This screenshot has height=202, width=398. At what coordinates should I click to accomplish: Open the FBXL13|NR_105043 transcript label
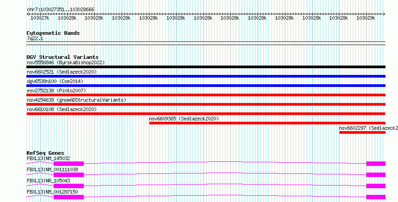48,181
